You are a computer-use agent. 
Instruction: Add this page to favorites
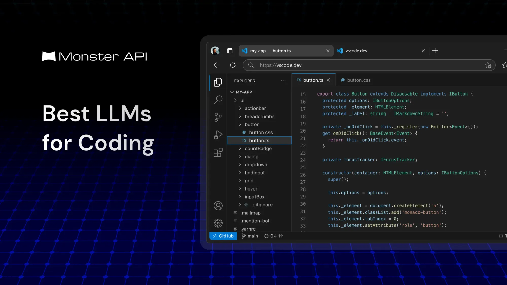pos(488,65)
